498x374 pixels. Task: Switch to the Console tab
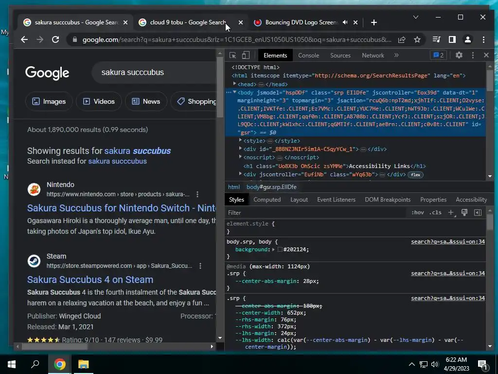point(308,56)
